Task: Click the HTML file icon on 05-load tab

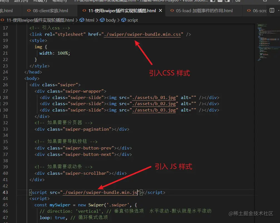Action: [x=172, y=11]
